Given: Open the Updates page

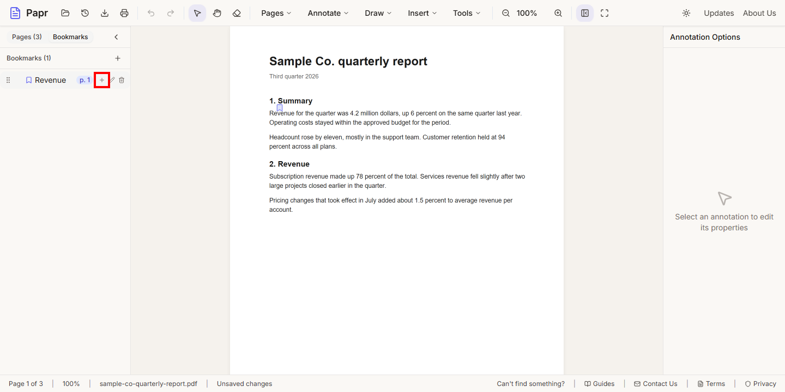Looking at the screenshot, I should 719,13.
